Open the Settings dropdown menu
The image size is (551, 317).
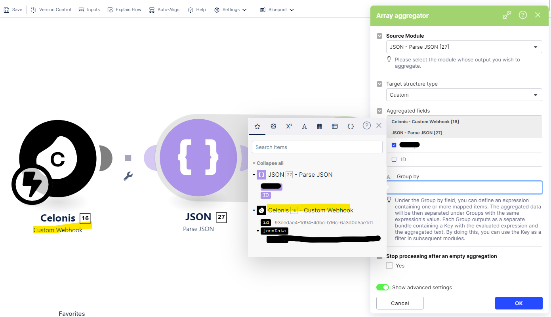230,10
